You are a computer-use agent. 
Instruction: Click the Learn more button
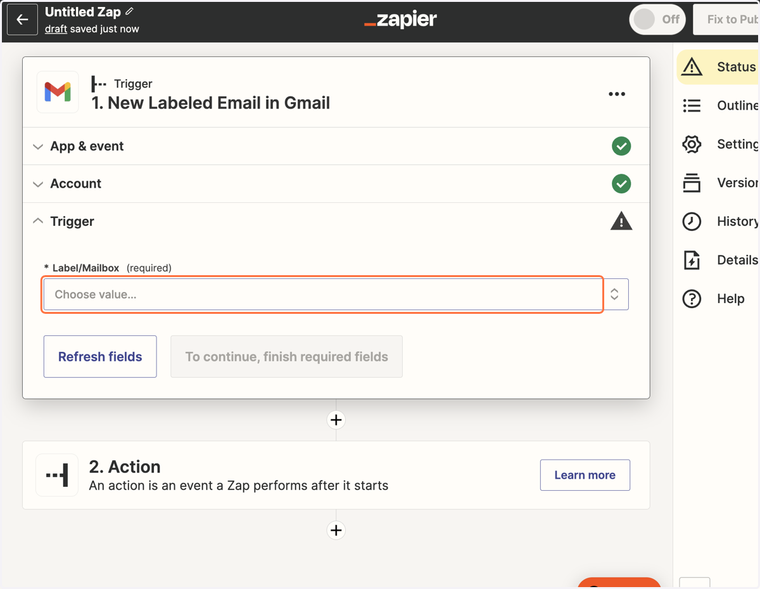click(x=585, y=475)
